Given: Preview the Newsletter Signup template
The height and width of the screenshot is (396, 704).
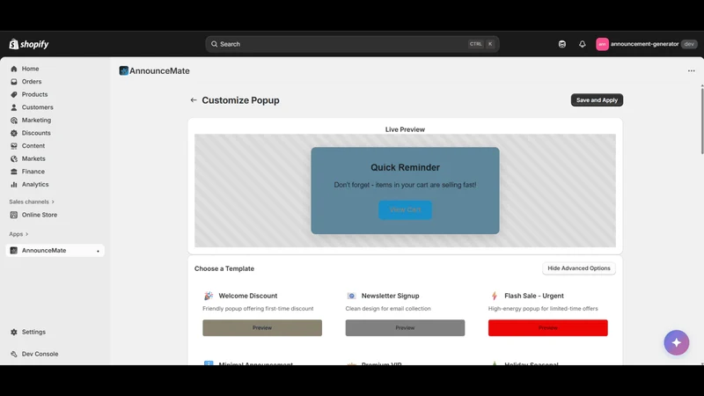Looking at the screenshot, I should 405,327.
